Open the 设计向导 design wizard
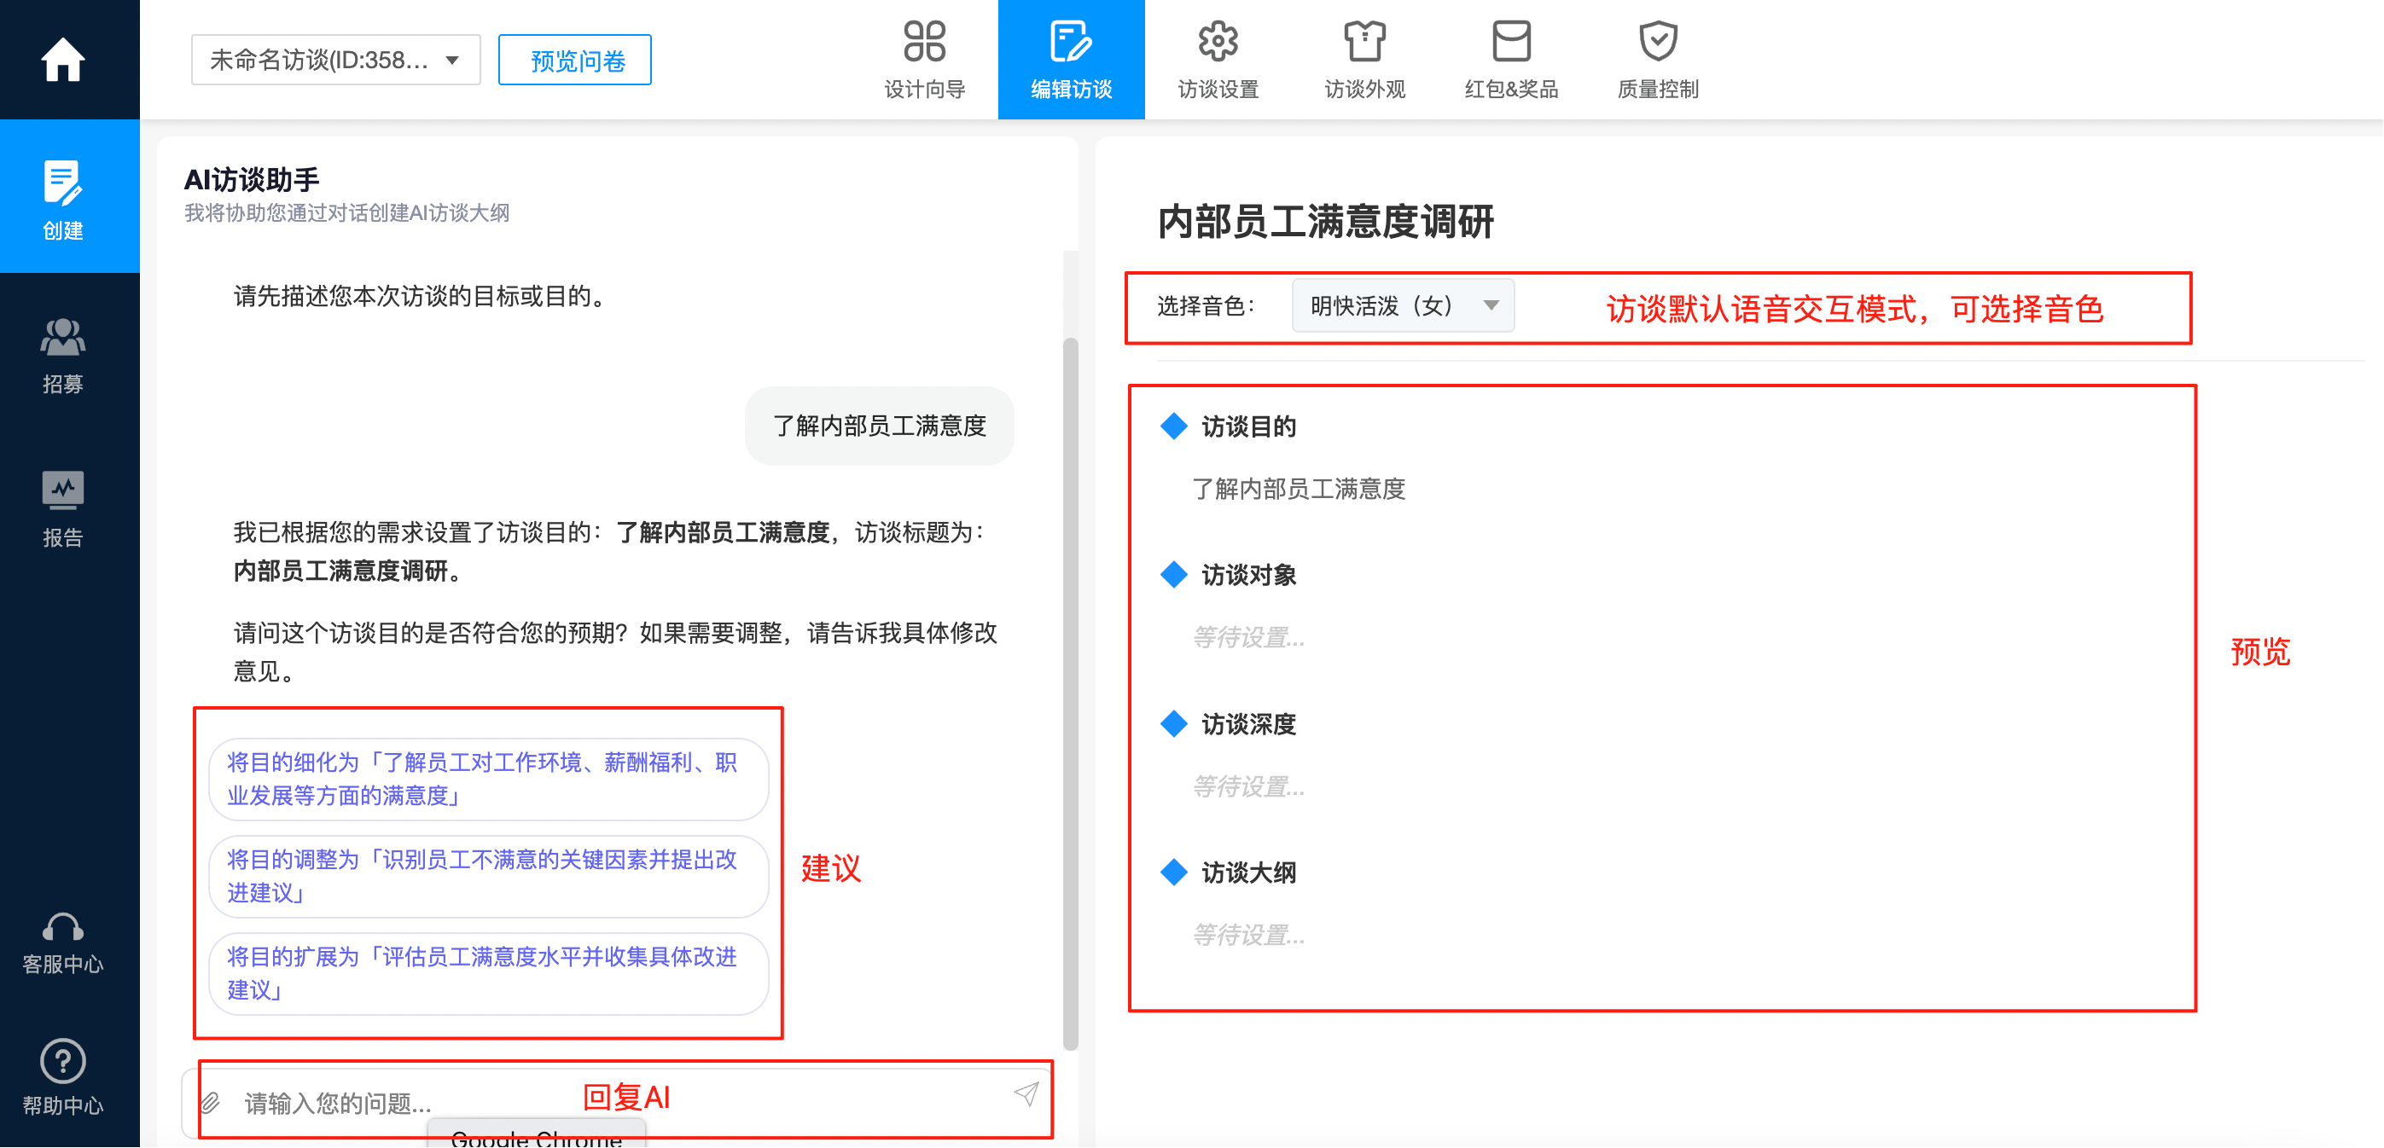Viewport: 2384px width, 1148px height. tap(925, 57)
